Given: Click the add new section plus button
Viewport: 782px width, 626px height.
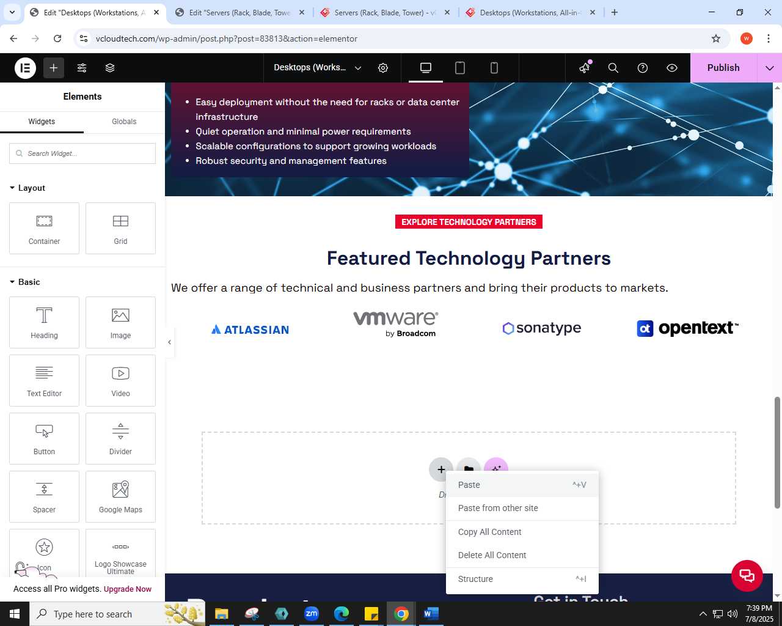Looking at the screenshot, I should [441, 469].
